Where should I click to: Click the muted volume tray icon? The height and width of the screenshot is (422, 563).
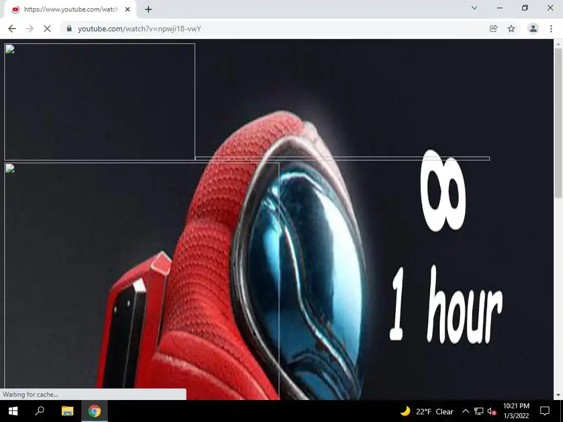pyautogui.click(x=492, y=411)
